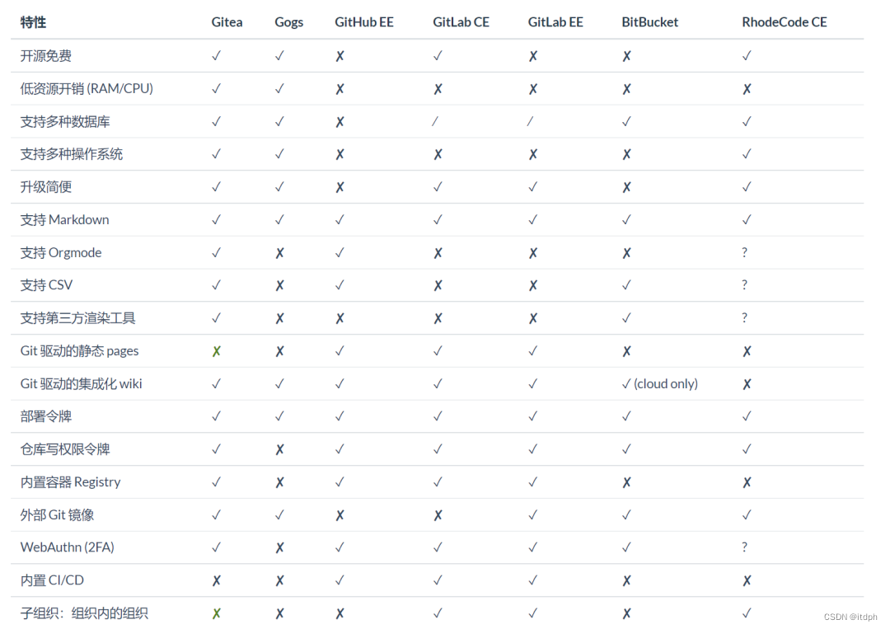The image size is (890, 629).
Task: Select the RhodeCode CE column header
Action: pos(785,22)
